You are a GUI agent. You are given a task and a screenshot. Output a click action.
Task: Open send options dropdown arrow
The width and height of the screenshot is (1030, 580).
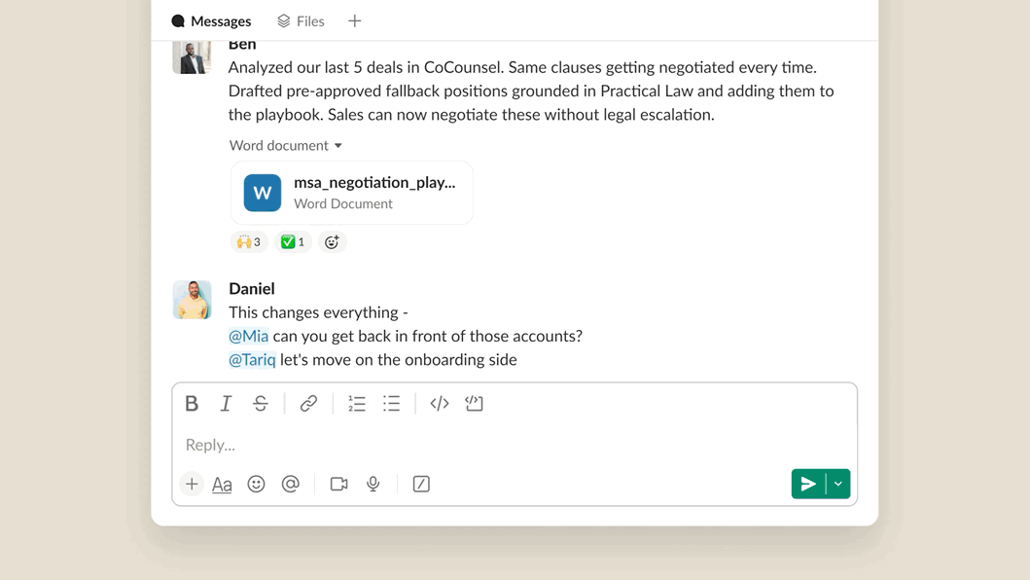[x=838, y=484]
